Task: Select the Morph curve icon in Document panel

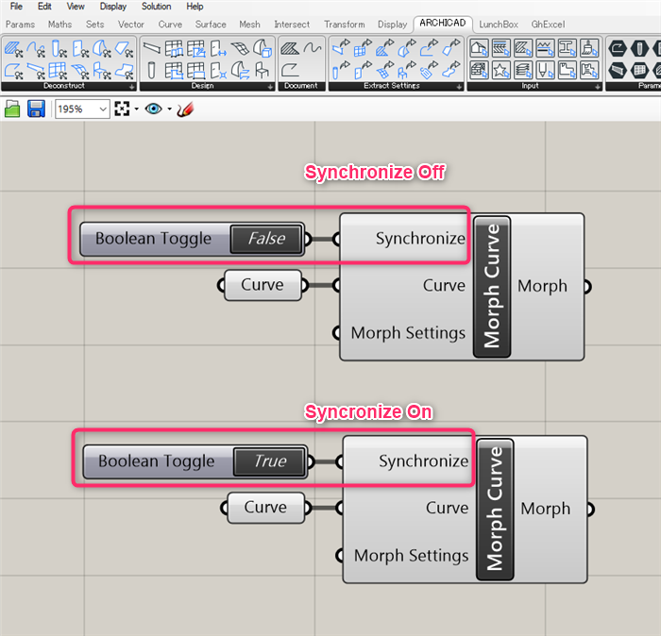Action: click(313, 48)
